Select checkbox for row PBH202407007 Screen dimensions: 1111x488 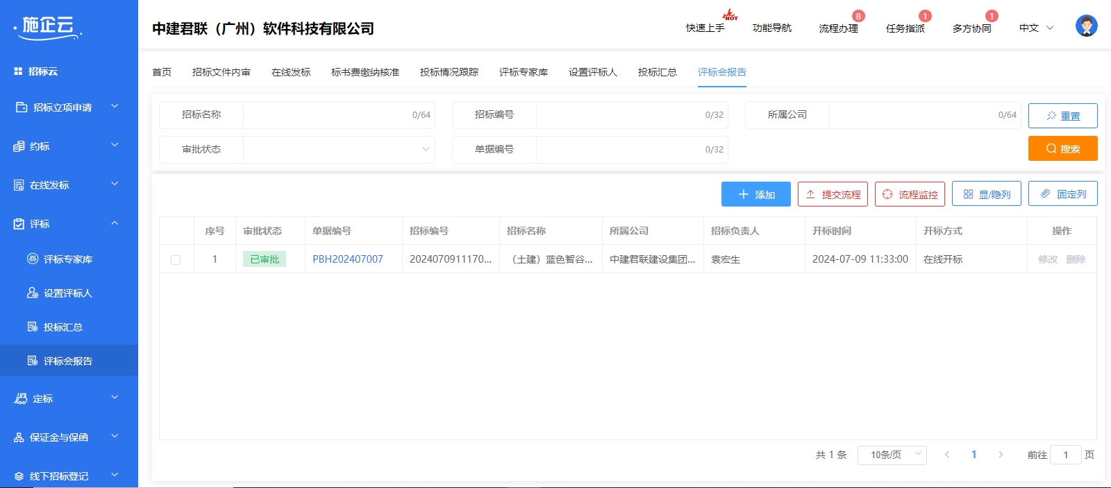tap(176, 260)
